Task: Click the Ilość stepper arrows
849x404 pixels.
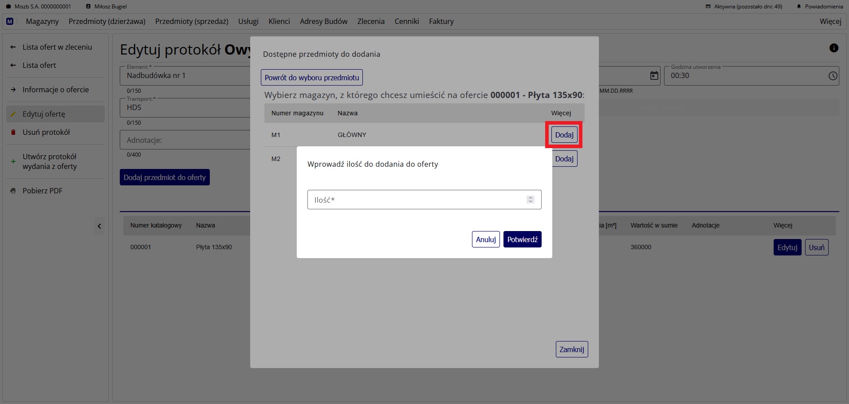Action: 530,200
